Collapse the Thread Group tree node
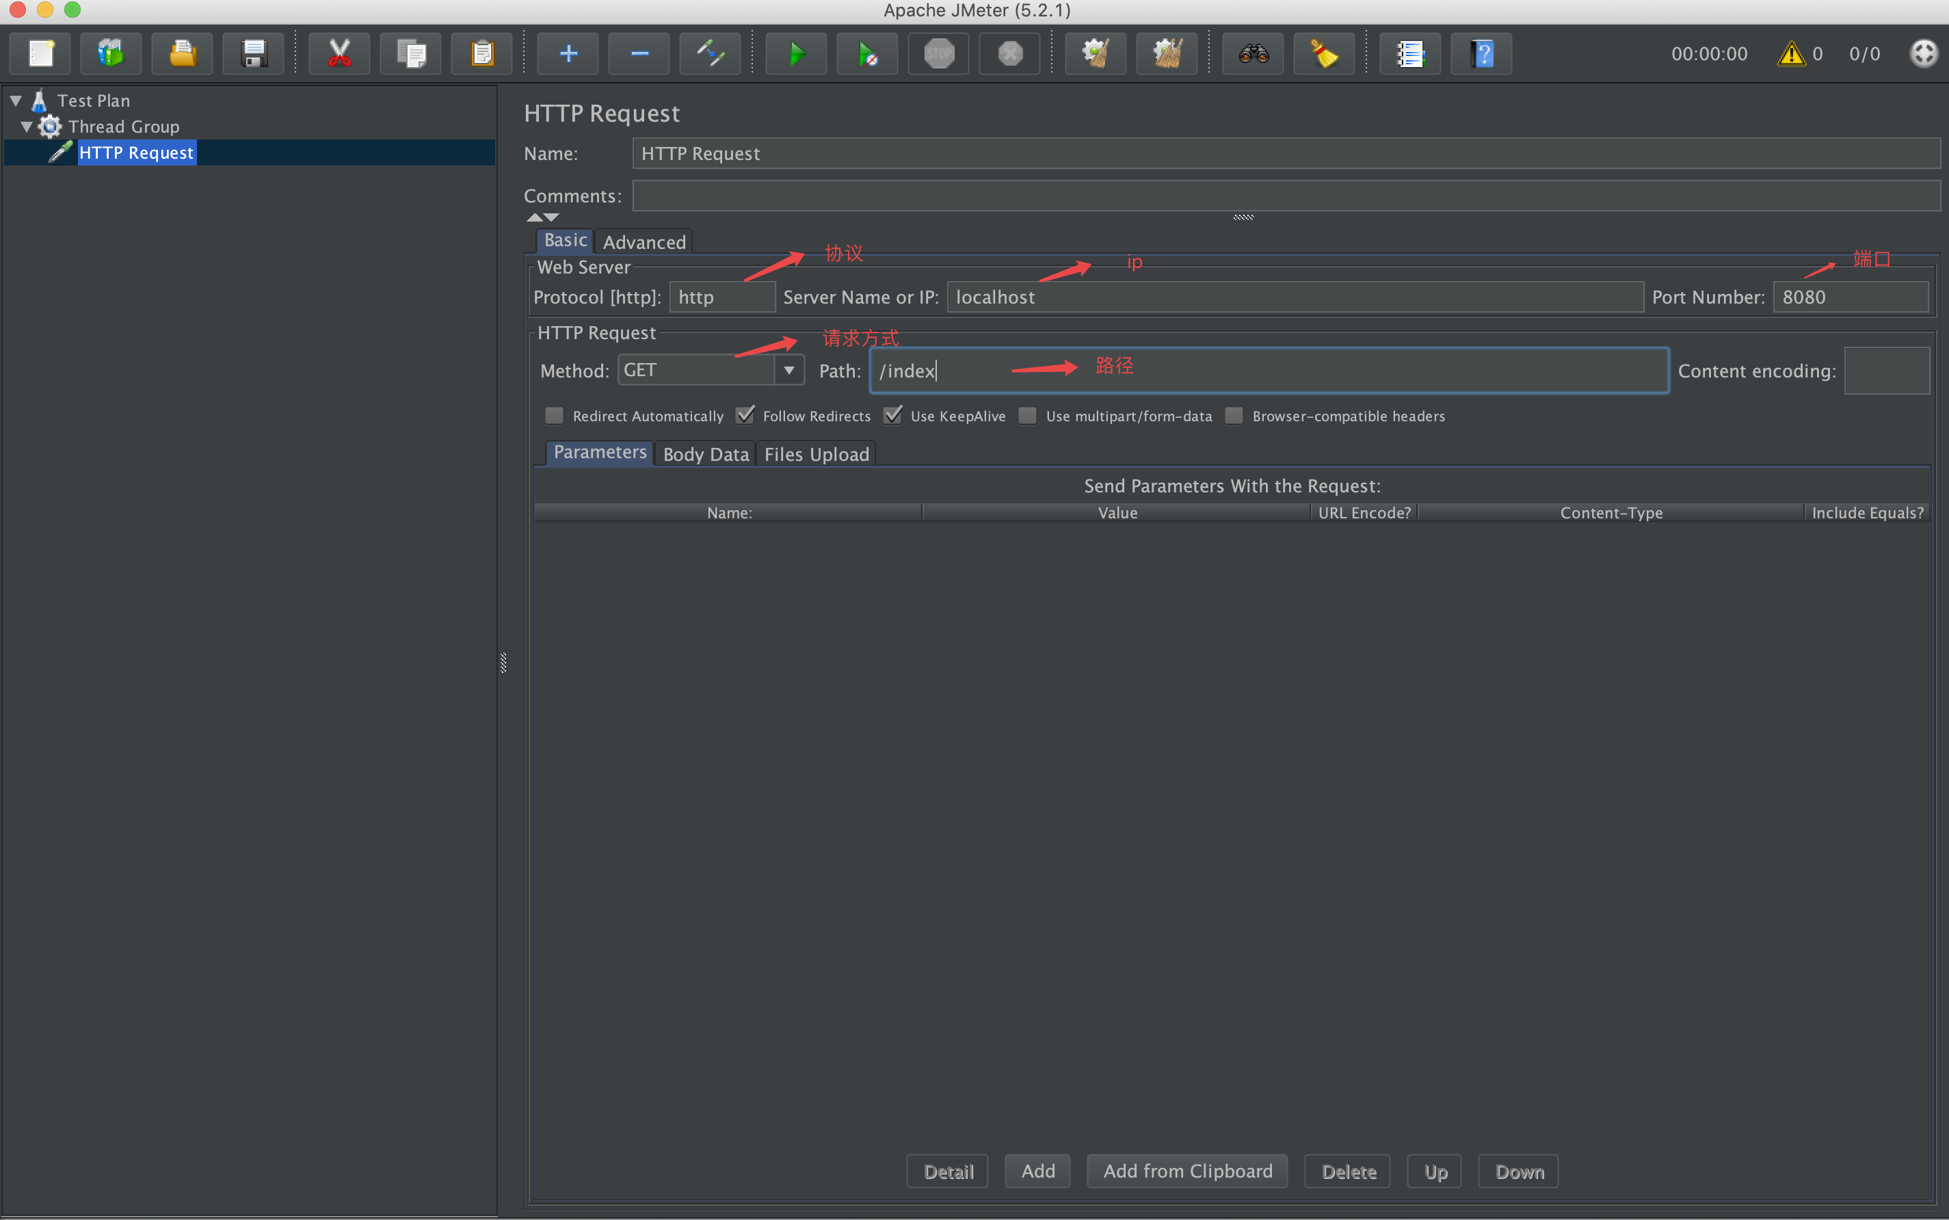1949x1220 pixels. pos(27,127)
